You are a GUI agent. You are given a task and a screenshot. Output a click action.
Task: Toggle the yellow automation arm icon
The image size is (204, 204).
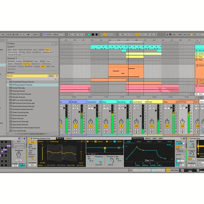click(105, 35)
